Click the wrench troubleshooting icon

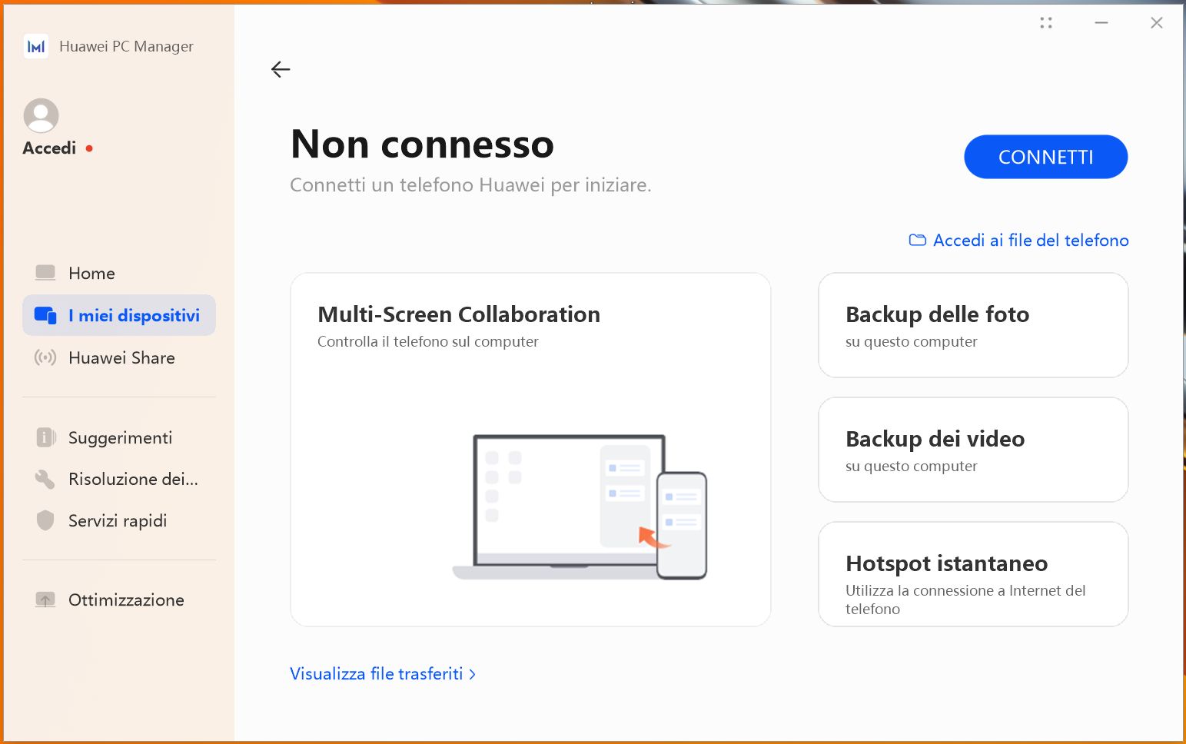tap(45, 479)
